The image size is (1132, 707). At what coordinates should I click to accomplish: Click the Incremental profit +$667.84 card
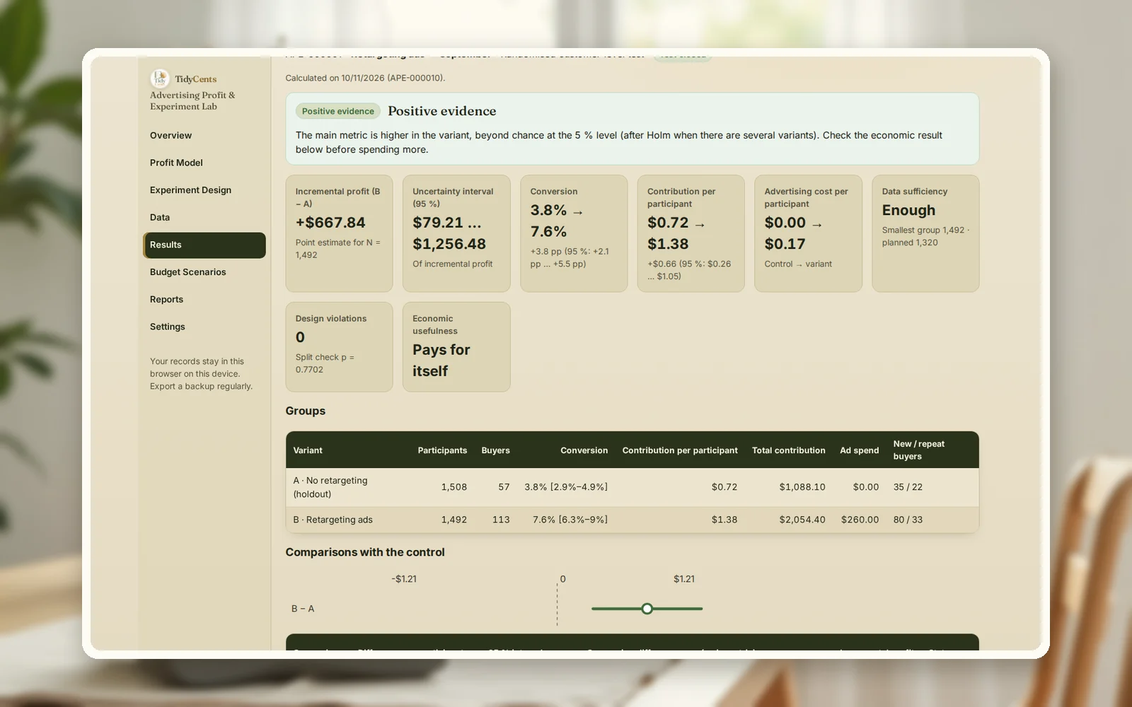pyautogui.click(x=339, y=233)
